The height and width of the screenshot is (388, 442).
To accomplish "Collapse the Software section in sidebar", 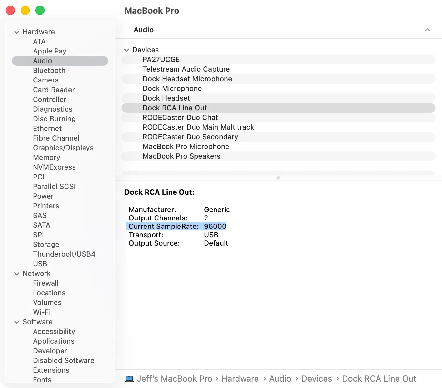I will tap(17, 322).
